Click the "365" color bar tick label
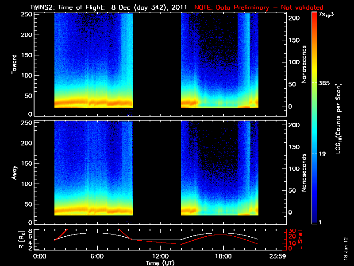Screen dimensions: 354x266 click(x=324, y=83)
